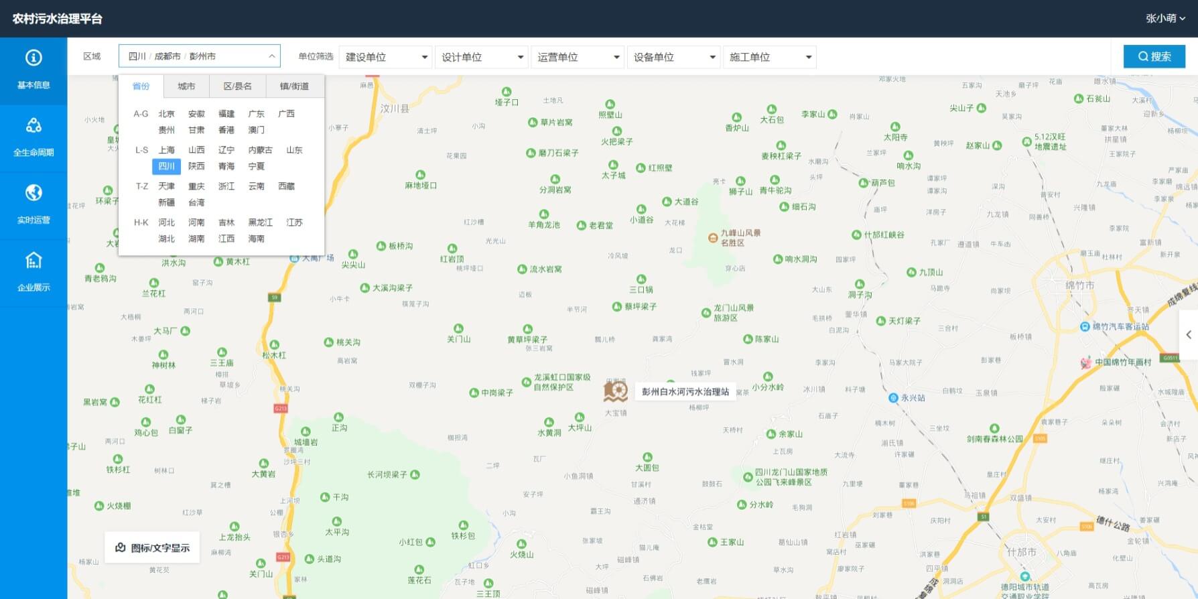This screenshot has width=1198, height=599.
Task: Click the 搜索 search button
Action: (x=1154, y=56)
